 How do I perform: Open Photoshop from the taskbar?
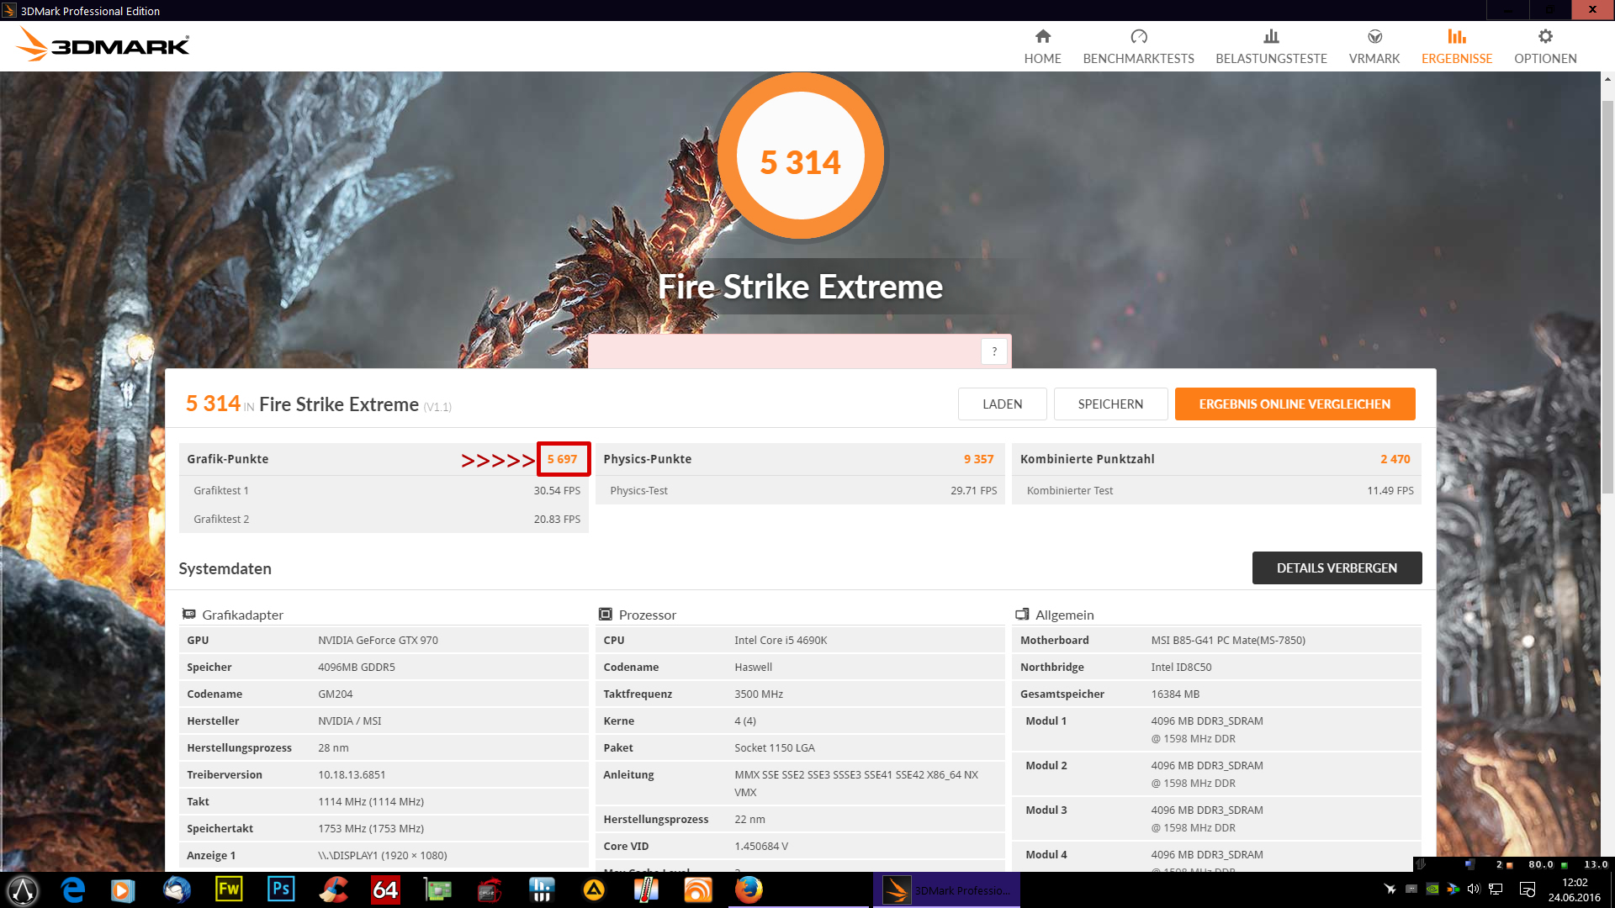click(x=281, y=890)
